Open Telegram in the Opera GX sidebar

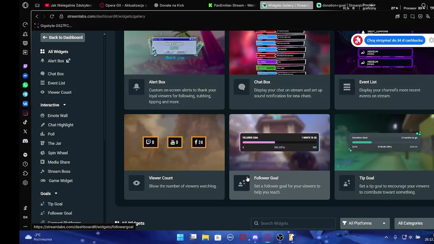[25, 94]
